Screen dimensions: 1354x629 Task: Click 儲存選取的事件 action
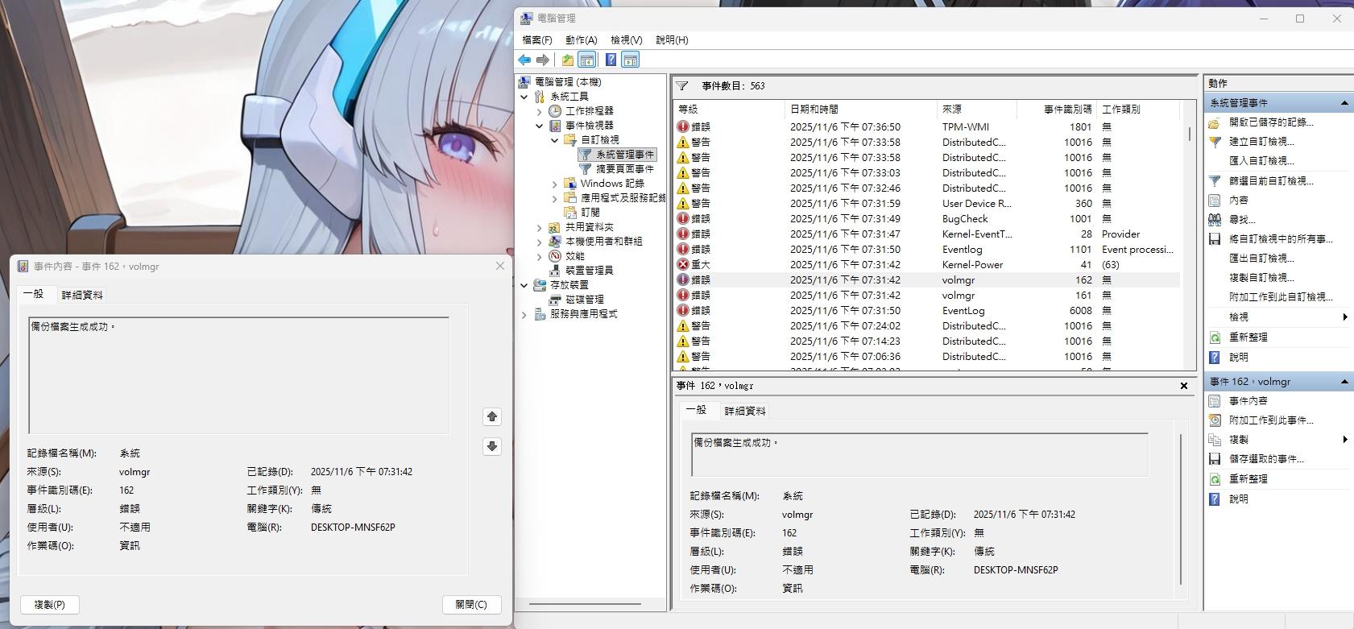[1266, 459]
